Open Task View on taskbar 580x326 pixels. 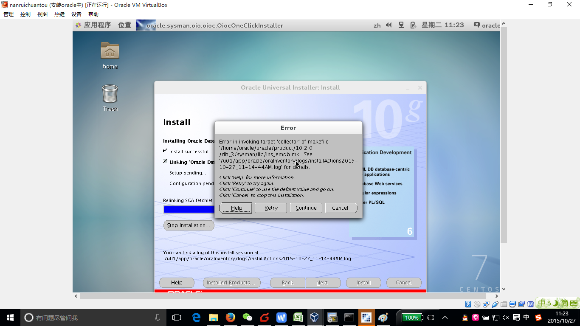click(177, 318)
